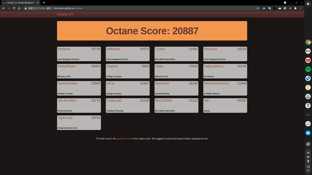Click the Octane Score banner

152,31
